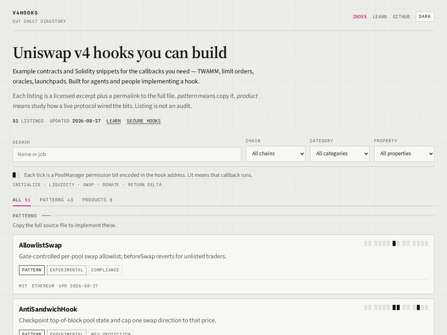Click PATTERN tag on AllowlistSwap card
Image resolution: width=447 pixels, height=335 pixels.
point(32,270)
